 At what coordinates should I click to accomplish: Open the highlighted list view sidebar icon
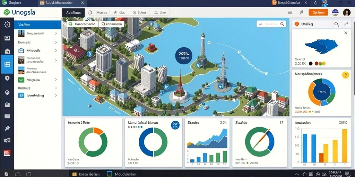7,64
